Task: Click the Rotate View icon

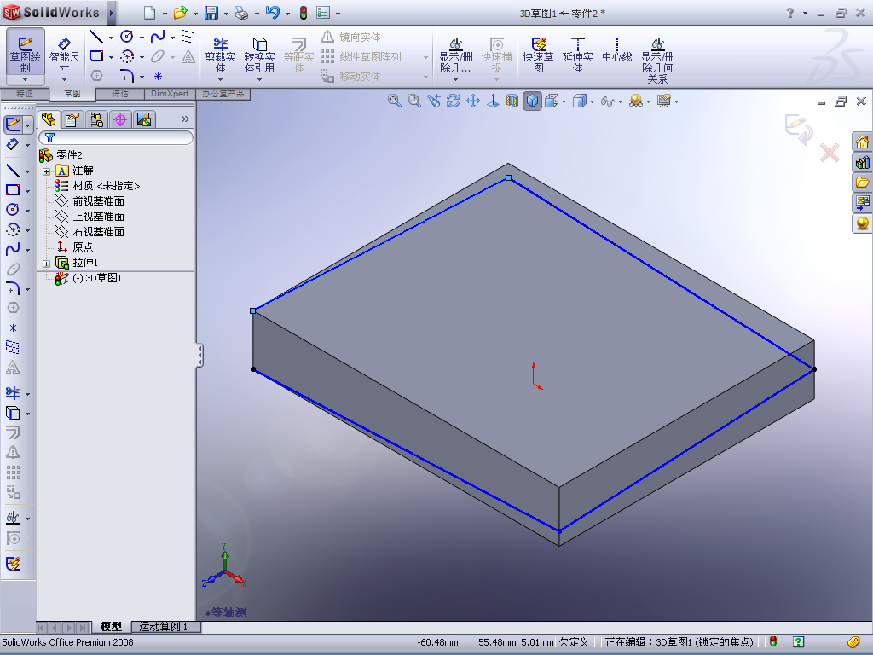Action: 454,101
